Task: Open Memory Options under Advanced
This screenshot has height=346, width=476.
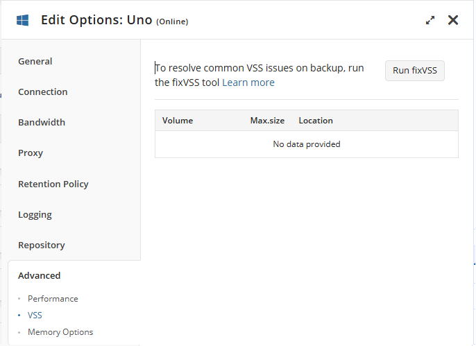Action: [60, 332]
